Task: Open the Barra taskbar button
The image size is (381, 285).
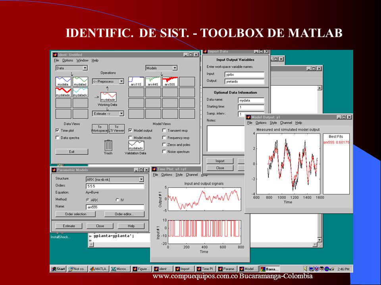Action: (x=269, y=269)
